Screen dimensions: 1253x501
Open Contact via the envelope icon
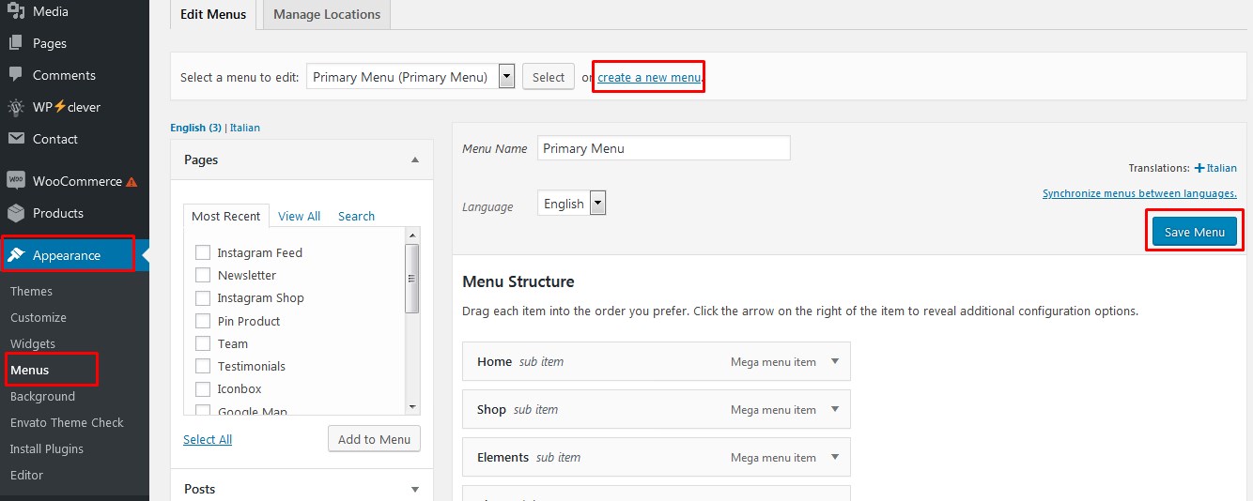coord(16,139)
